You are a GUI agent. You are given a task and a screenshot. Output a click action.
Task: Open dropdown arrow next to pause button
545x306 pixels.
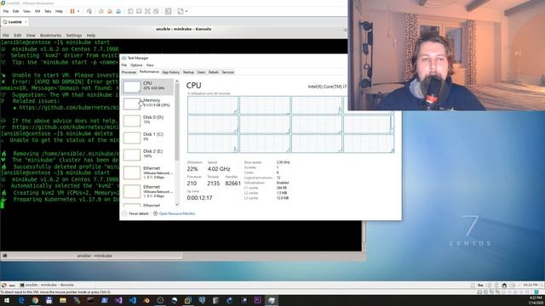[x=78, y=11]
